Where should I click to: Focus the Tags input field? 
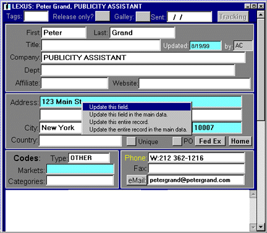point(36,16)
